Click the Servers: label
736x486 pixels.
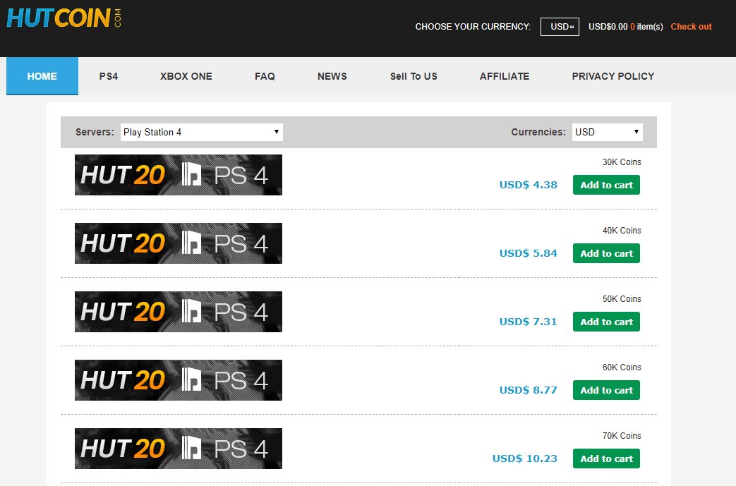pyautogui.click(x=95, y=132)
